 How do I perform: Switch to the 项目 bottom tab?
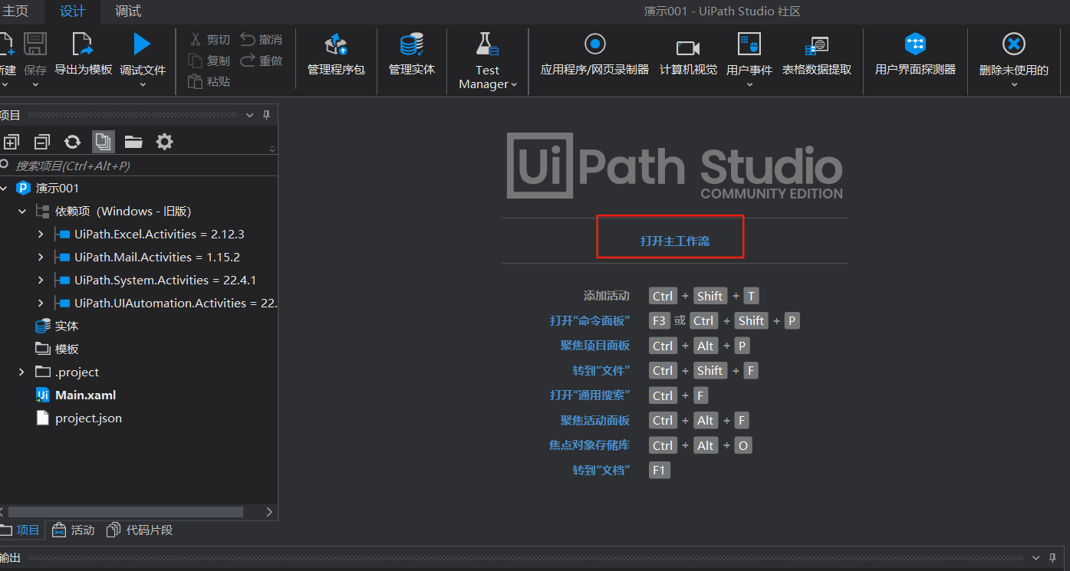click(21, 530)
